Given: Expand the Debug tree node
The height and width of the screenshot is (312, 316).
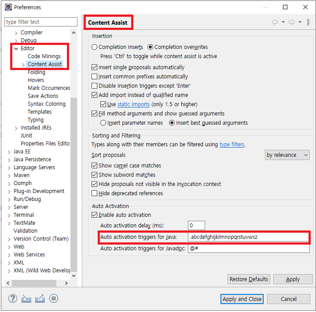Looking at the screenshot, I should click(16, 41).
